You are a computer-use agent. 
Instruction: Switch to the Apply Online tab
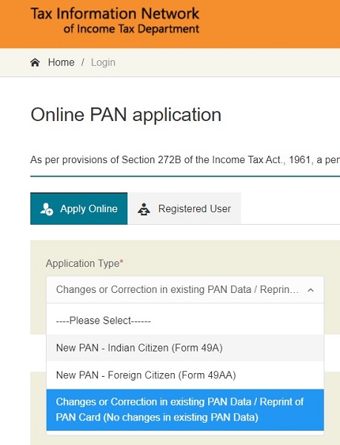coord(79,208)
